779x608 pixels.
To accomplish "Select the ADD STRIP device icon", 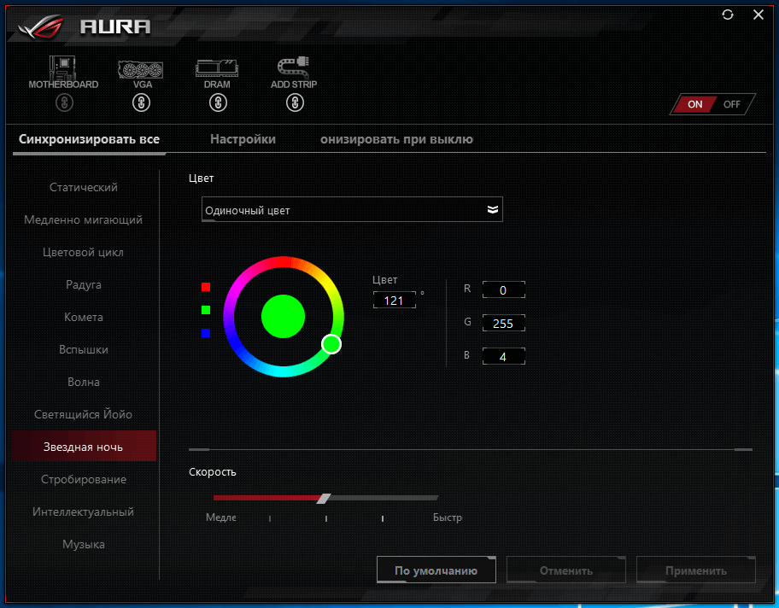I will pos(294,67).
